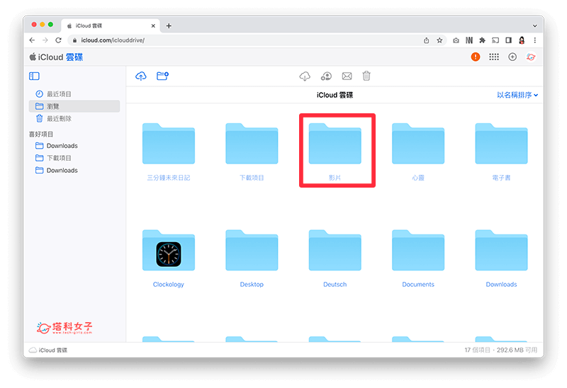567x388 pixels.
Task: Open the Deutsch folder
Action: pyautogui.click(x=335, y=258)
